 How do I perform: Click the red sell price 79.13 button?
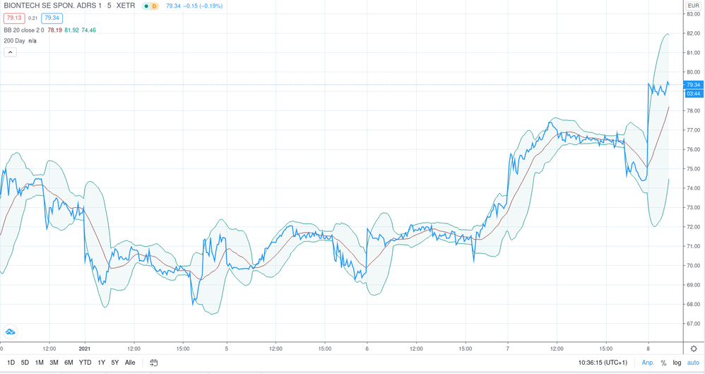13,18
